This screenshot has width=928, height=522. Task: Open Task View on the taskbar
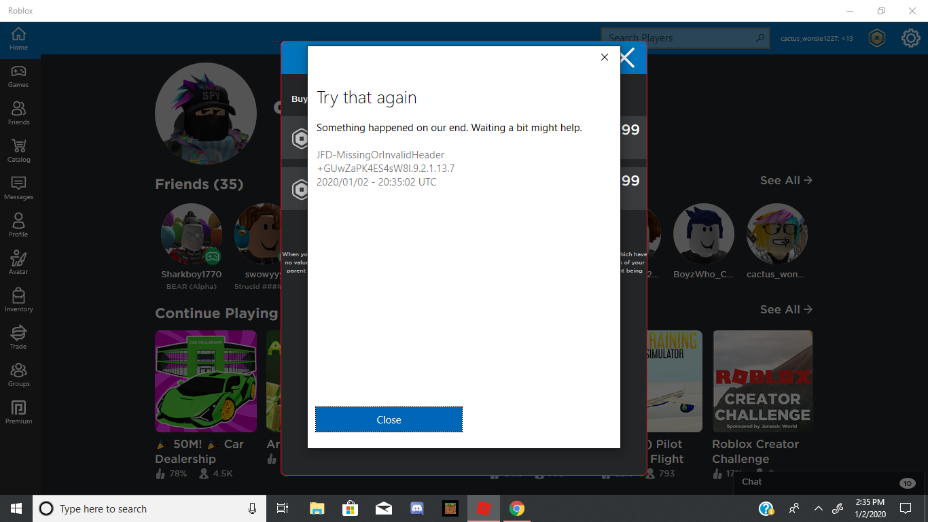click(283, 508)
